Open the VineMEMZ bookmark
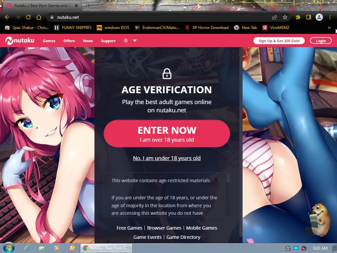337x253 pixels. 276,28
